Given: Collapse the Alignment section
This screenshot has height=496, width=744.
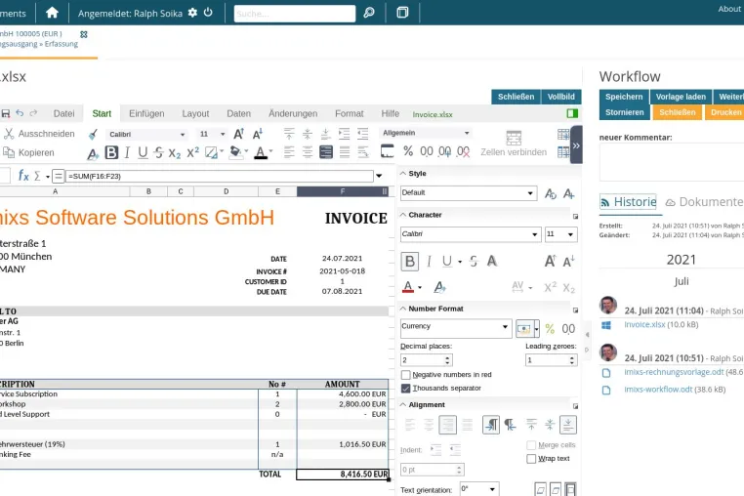Looking at the screenshot, I should pyautogui.click(x=403, y=405).
